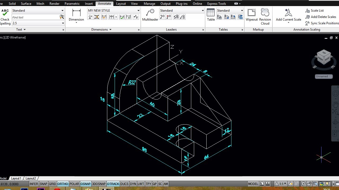This screenshot has height=190, width=339.
Task: Open the MY NEW STYLE dimension dropdown
Action: point(114,11)
